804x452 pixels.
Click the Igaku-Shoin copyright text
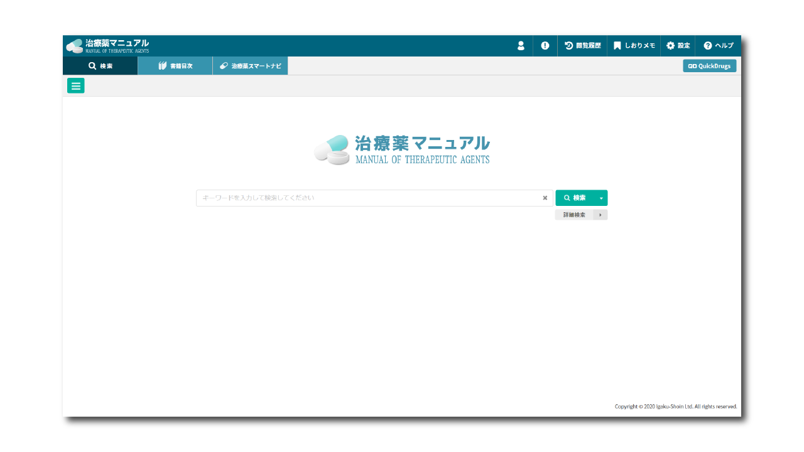click(x=676, y=407)
